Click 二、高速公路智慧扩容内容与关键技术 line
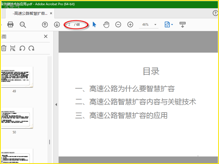 (136, 102)
